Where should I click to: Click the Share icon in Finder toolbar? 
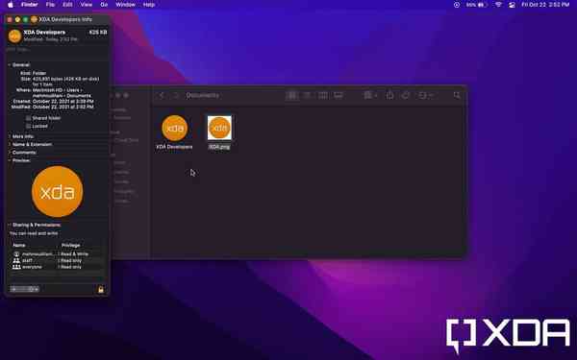pyautogui.click(x=389, y=95)
